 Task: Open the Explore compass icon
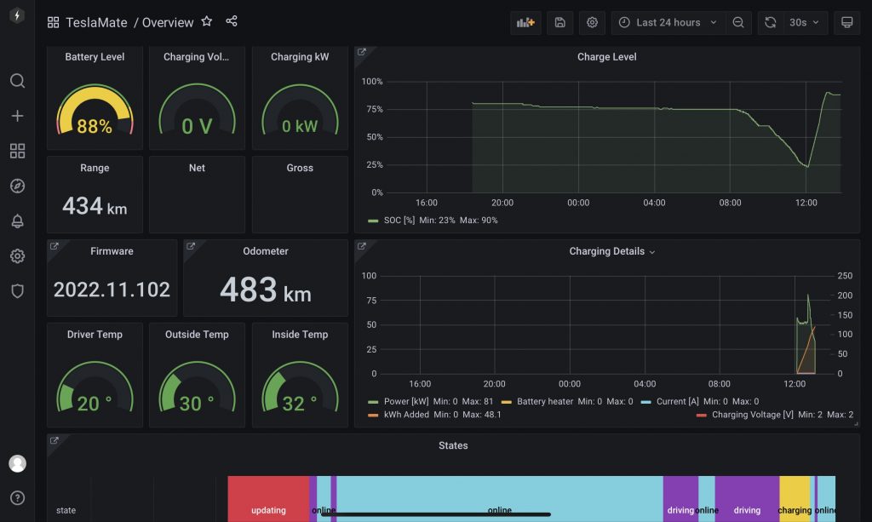(x=17, y=186)
